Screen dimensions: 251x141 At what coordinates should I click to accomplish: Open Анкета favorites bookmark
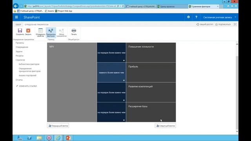49,11
